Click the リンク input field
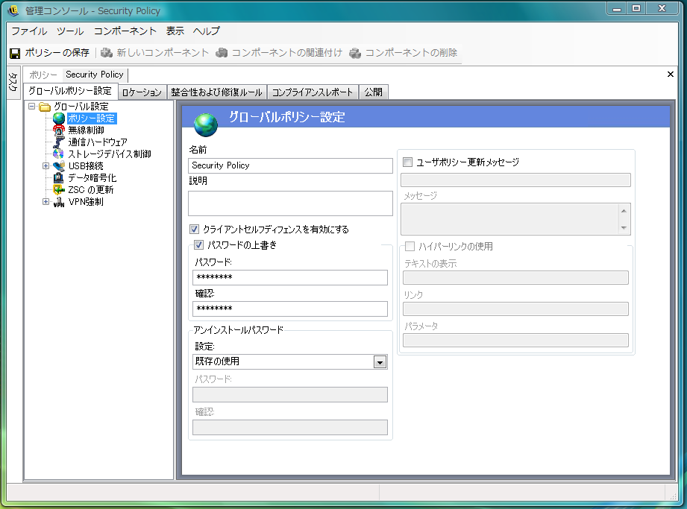The height and width of the screenshot is (509, 687). [515, 309]
